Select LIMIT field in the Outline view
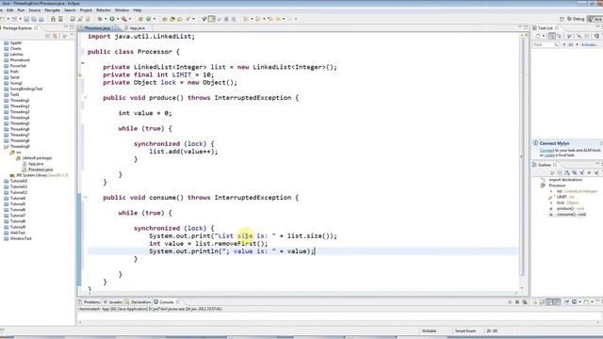The height and width of the screenshot is (339, 603). [x=562, y=197]
